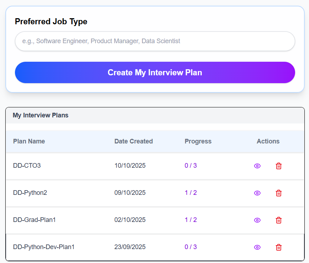Open the DD-Python2 plan eye icon
Screen dimensions: 309x263
tap(257, 193)
